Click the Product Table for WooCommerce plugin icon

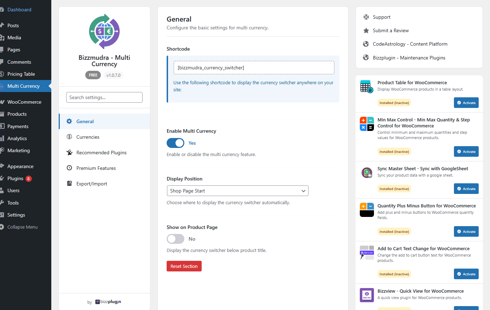(x=367, y=87)
